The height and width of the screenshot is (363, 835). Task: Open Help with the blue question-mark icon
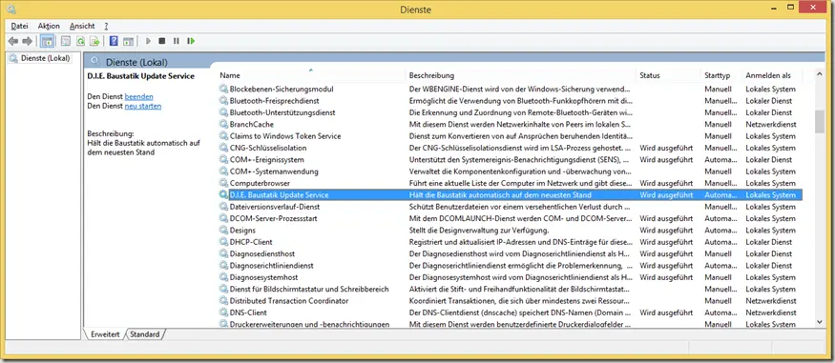click(x=114, y=41)
